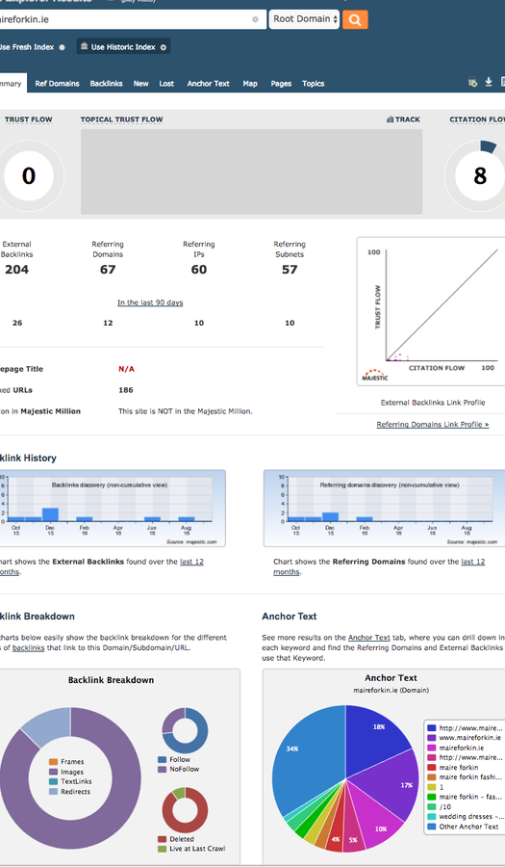The height and width of the screenshot is (867, 505).
Task: Open the Topics tab
Action: tap(313, 84)
